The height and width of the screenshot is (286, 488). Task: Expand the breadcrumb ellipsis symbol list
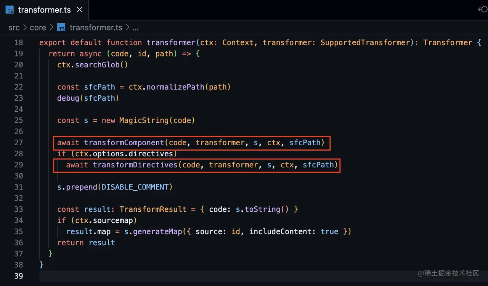point(135,27)
